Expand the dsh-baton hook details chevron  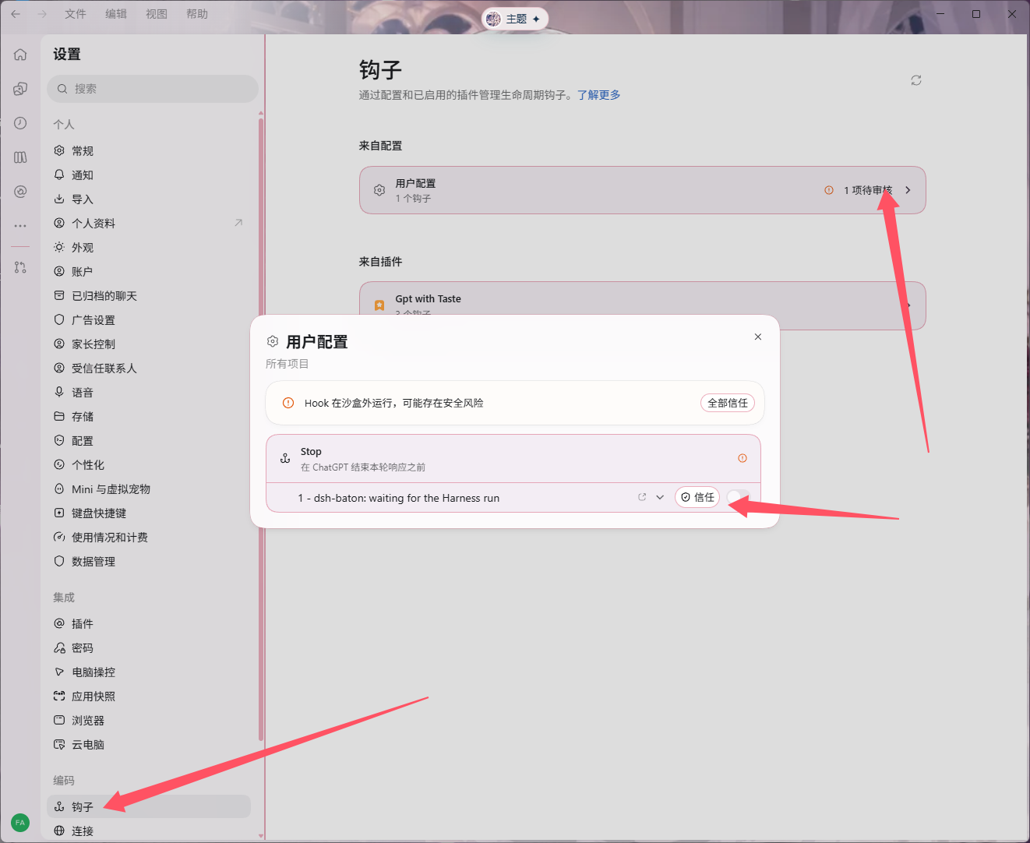(x=660, y=497)
